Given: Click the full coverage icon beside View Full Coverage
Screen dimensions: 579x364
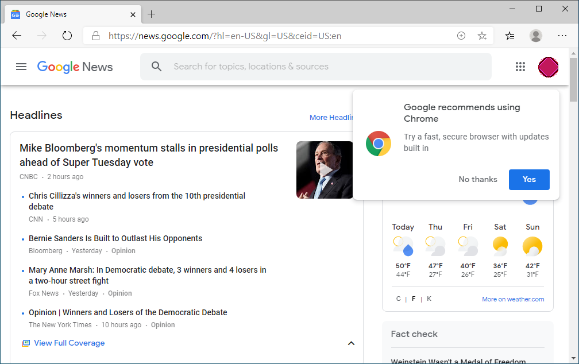Looking at the screenshot, I should [x=25, y=343].
